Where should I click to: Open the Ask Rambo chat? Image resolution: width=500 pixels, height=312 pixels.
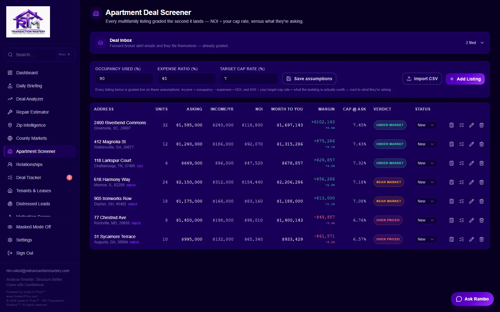click(472, 299)
